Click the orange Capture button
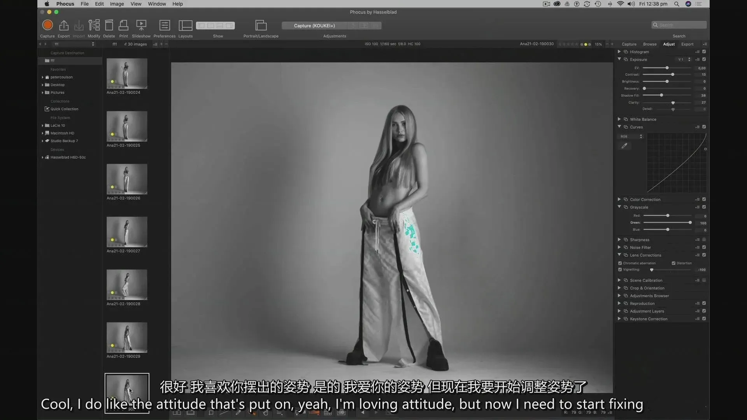 click(47, 25)
